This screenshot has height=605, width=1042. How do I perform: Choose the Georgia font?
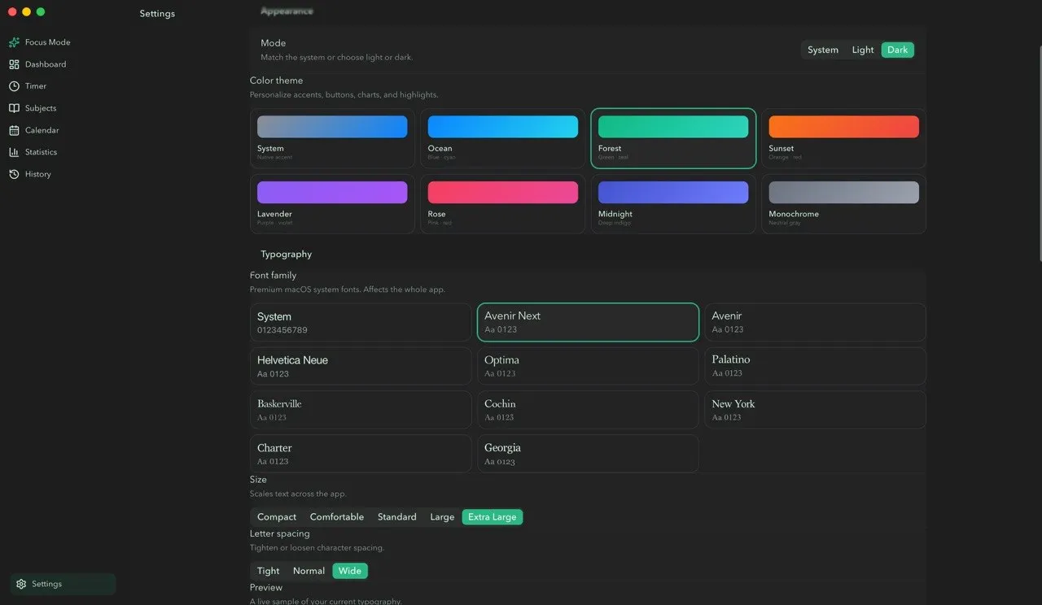click(x=588, y=454)
